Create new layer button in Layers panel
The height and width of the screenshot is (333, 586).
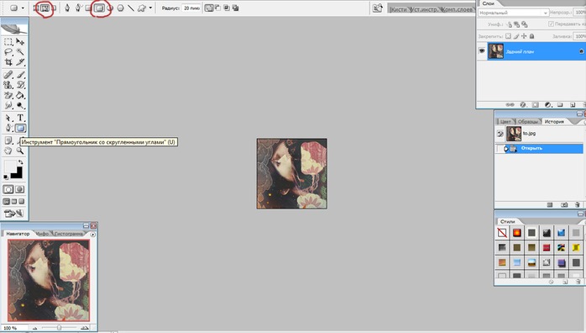point(573,105)
